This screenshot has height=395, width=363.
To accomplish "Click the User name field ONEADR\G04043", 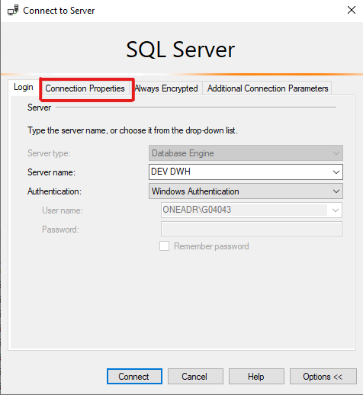I will point(245,210).
